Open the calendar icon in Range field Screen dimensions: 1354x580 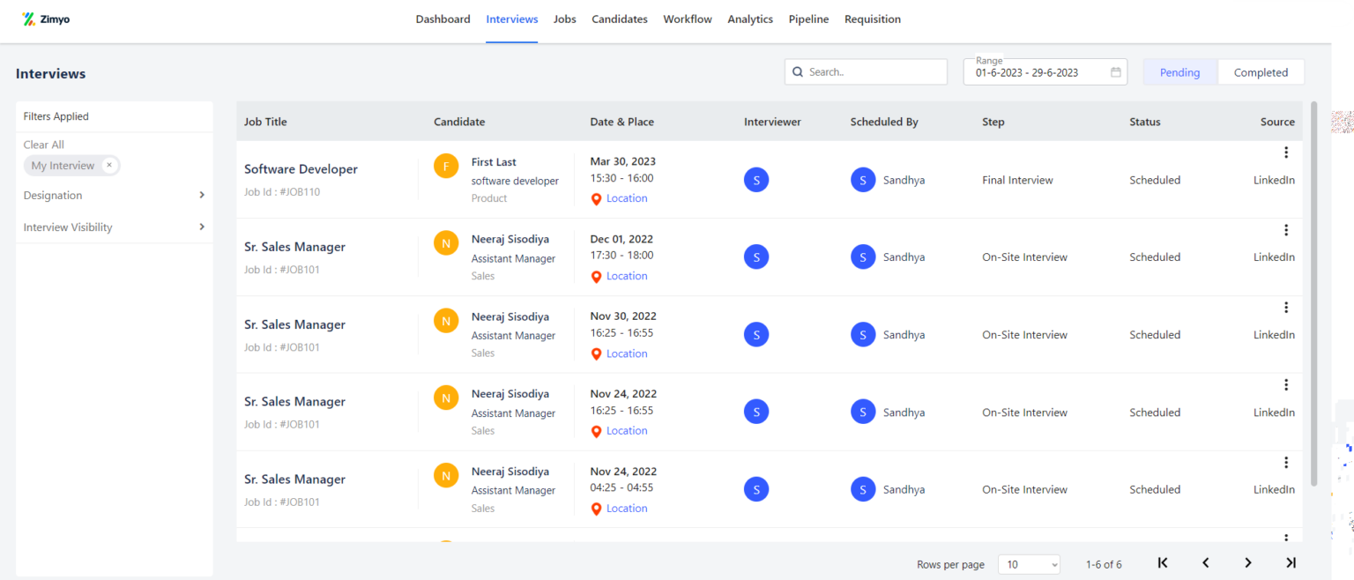[x=1115, y=72]
